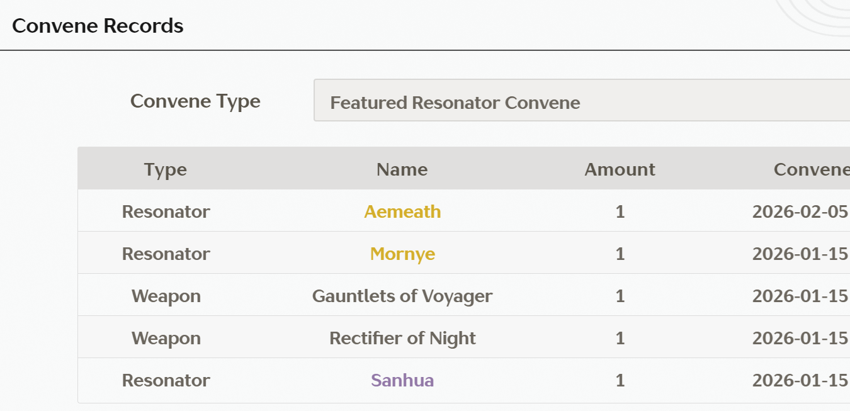Image resolution: width=850 pixels, height=411 pixels.
Task: Select the Mornye entry in the table
Action: click(402, 254)
